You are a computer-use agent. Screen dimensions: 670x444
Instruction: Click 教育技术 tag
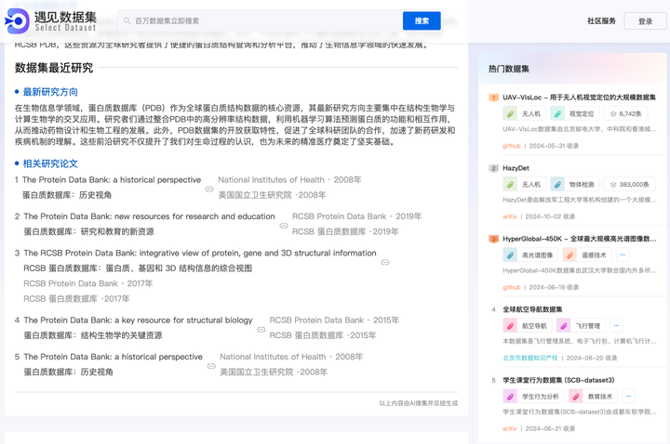coord(593,397)
